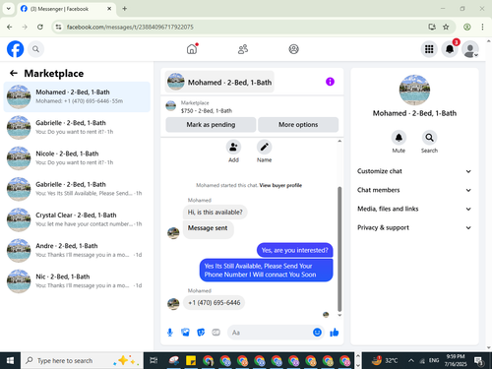Open the View buyer profile link
This screenshot has width=492, height=369.
click(x=280, y=185)
